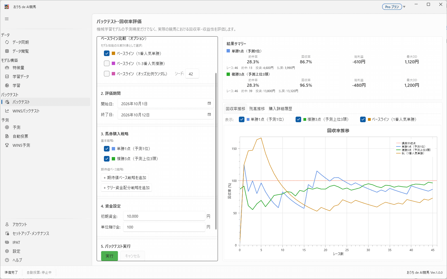Toggle 単勝1点（予測1位）strategy checkbox

pos(107,149)
